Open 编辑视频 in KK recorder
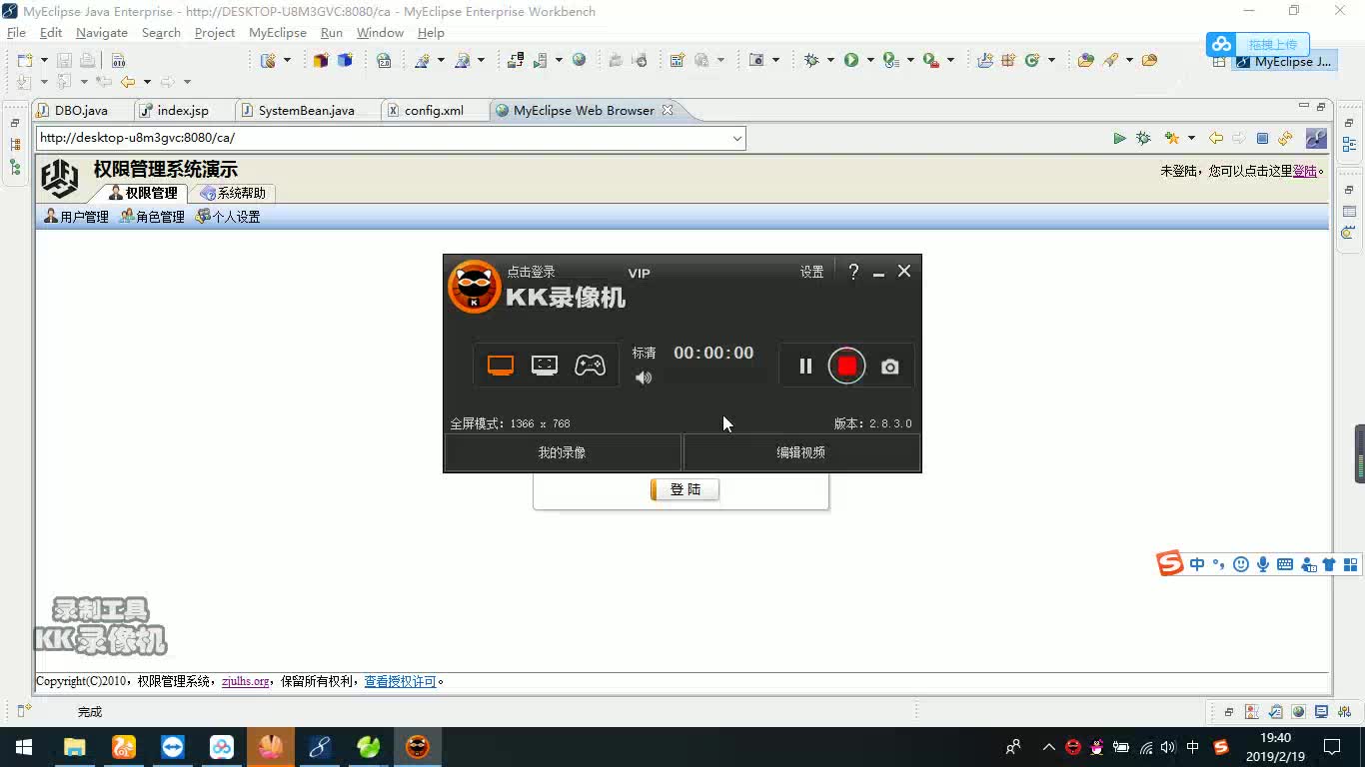This screenshot has width=1365, height=767. point(801,452)
